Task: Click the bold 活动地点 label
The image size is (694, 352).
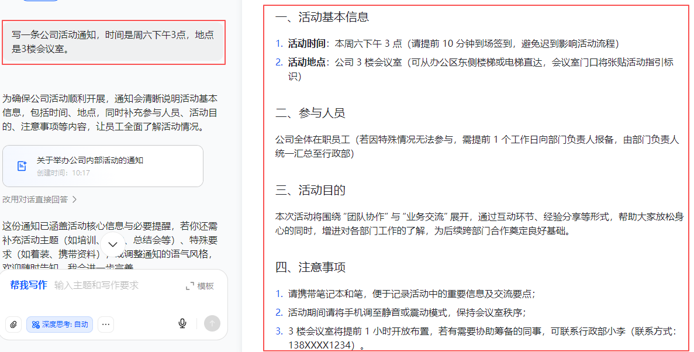Action: coord(306,63)
